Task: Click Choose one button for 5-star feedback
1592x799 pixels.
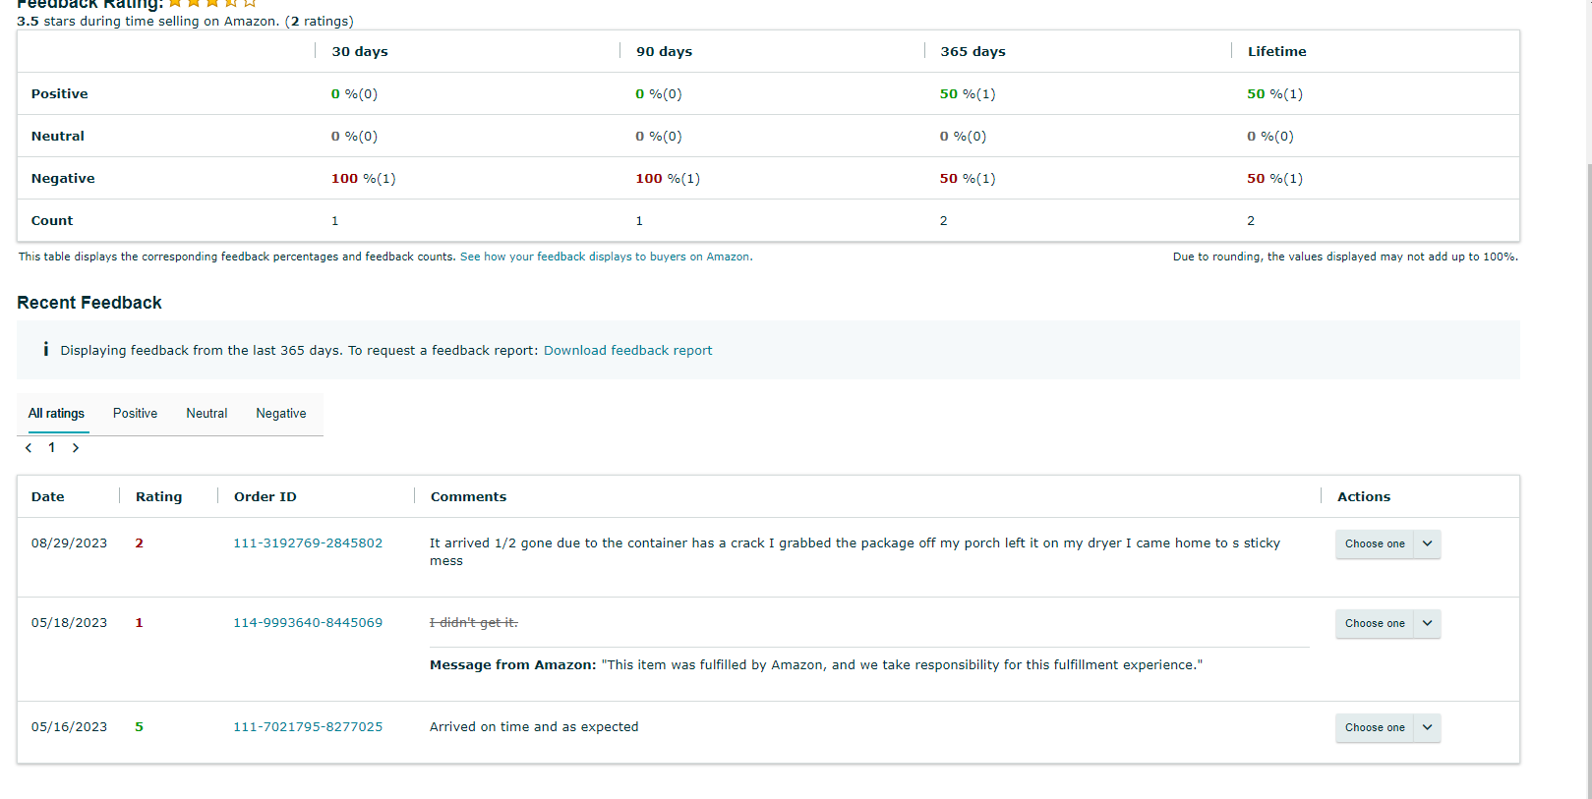Action: tap(1375, 727)
